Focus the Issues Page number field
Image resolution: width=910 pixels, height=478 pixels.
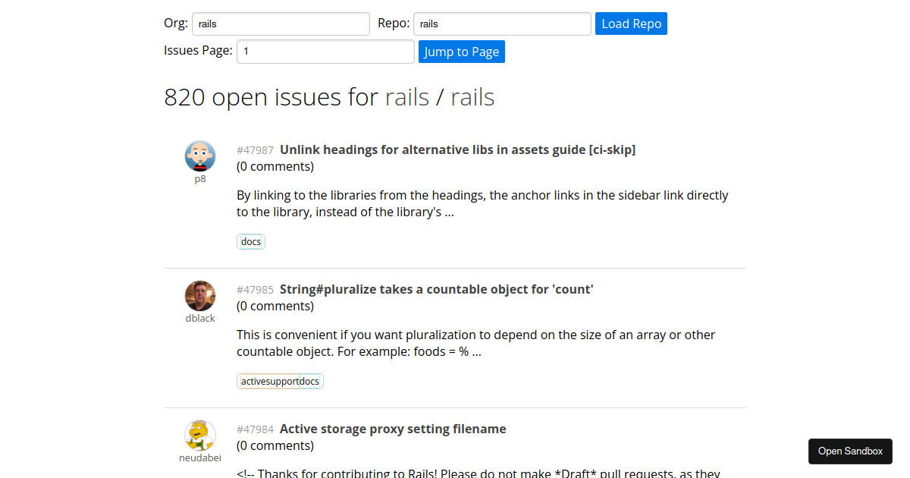325,51
